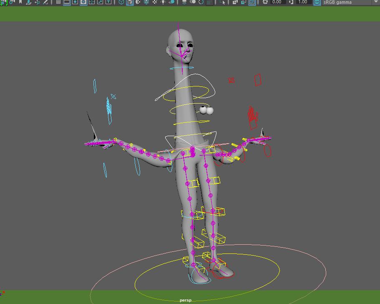Click the sRGB gamma dropdown arrow

click(x=376, y=2)
